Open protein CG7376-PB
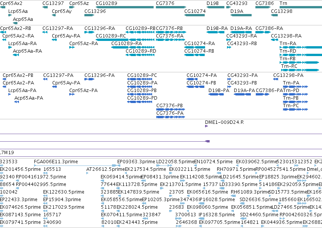The width and height of the screenshot is (322, 228). [x=170, y=106]
